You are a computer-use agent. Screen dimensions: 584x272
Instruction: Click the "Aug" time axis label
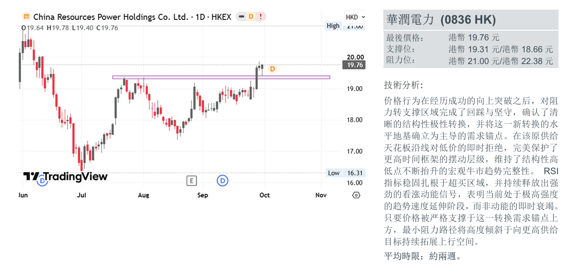pos(144,195)
